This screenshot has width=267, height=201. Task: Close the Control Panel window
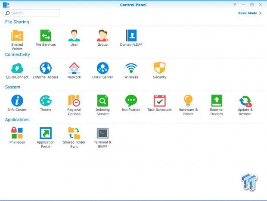click(261, 5)
